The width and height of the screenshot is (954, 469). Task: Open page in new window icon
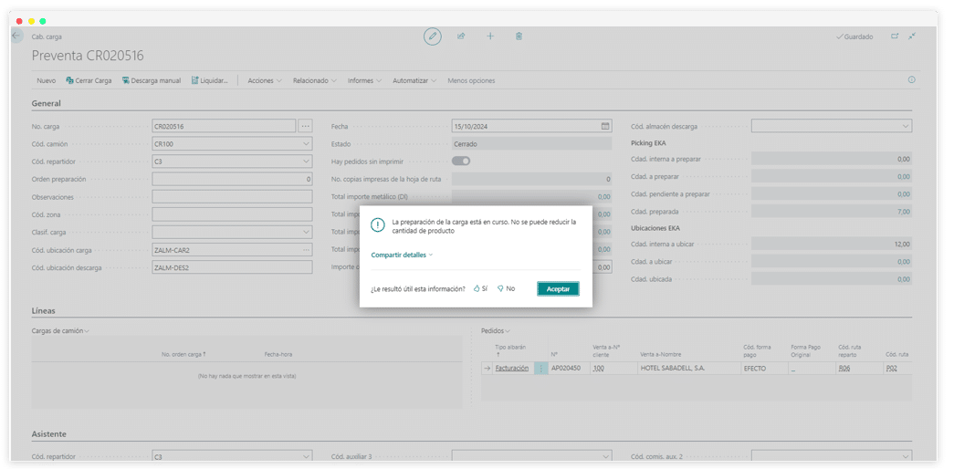[x=895, y=36]
